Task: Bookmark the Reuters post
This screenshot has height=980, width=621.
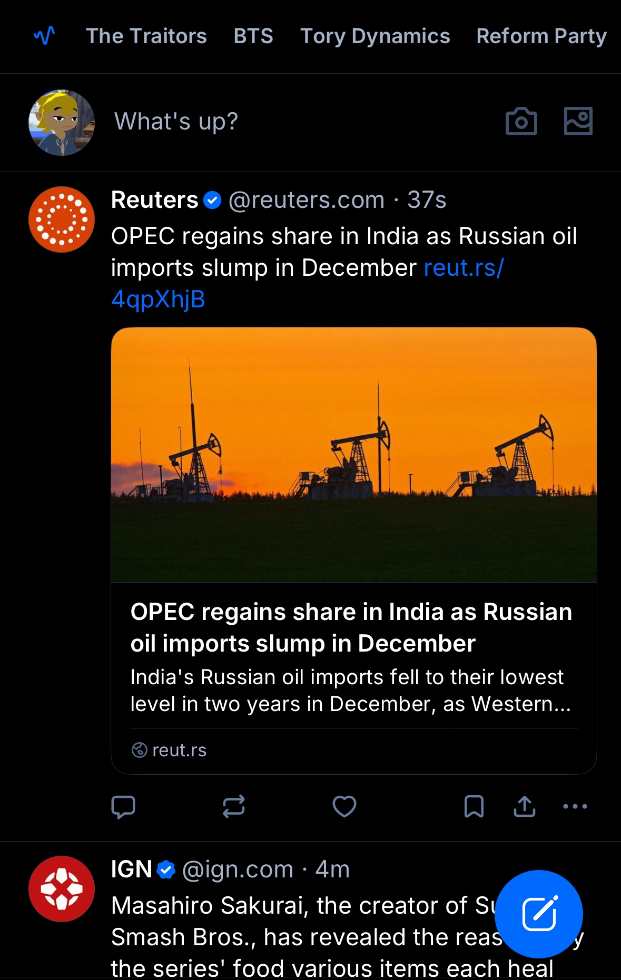Action: click(x=474, y=806)
